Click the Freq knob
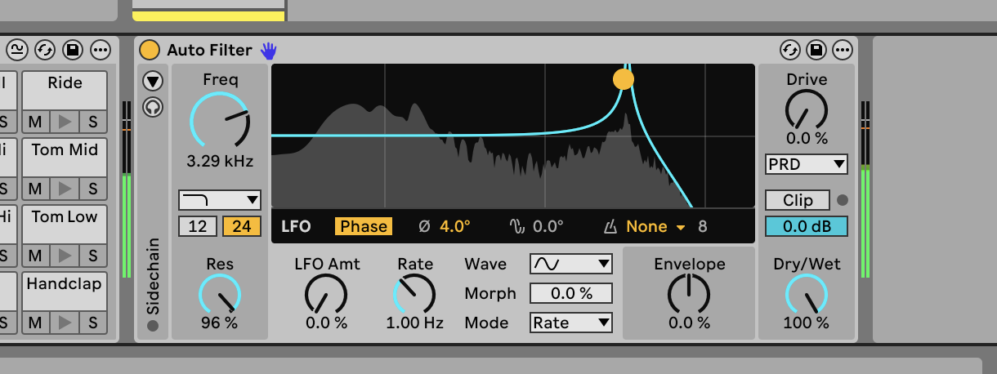This screenshot has height=374, width=997. 220,120
